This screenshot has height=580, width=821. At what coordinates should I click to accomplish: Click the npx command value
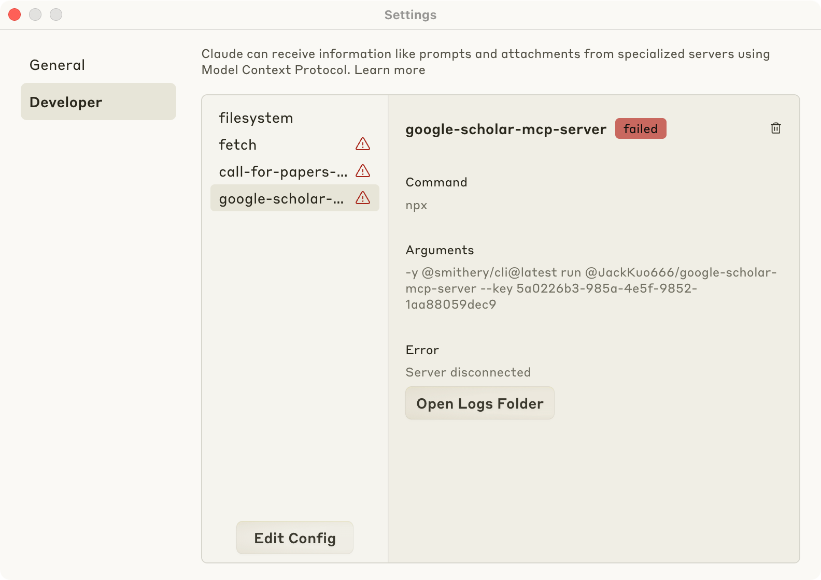pos(416,206)
